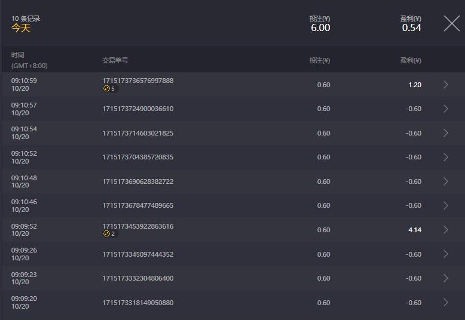Screen dimensions: 465x320
Task: Expand details arrow for 09:09:20 record
Action: tap(446, 302)
